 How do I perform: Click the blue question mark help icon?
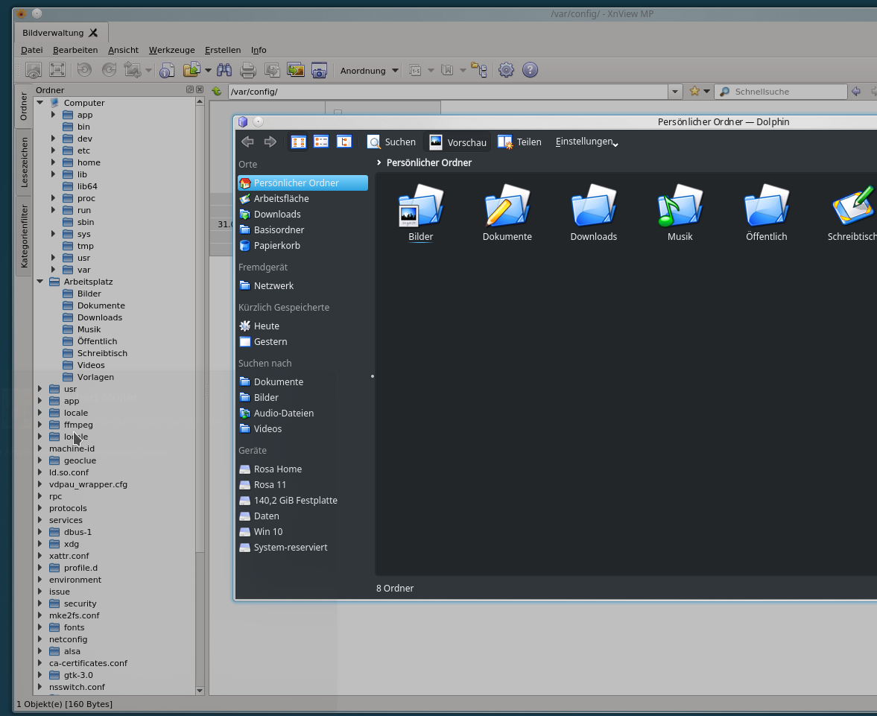[x=530, y=70]
